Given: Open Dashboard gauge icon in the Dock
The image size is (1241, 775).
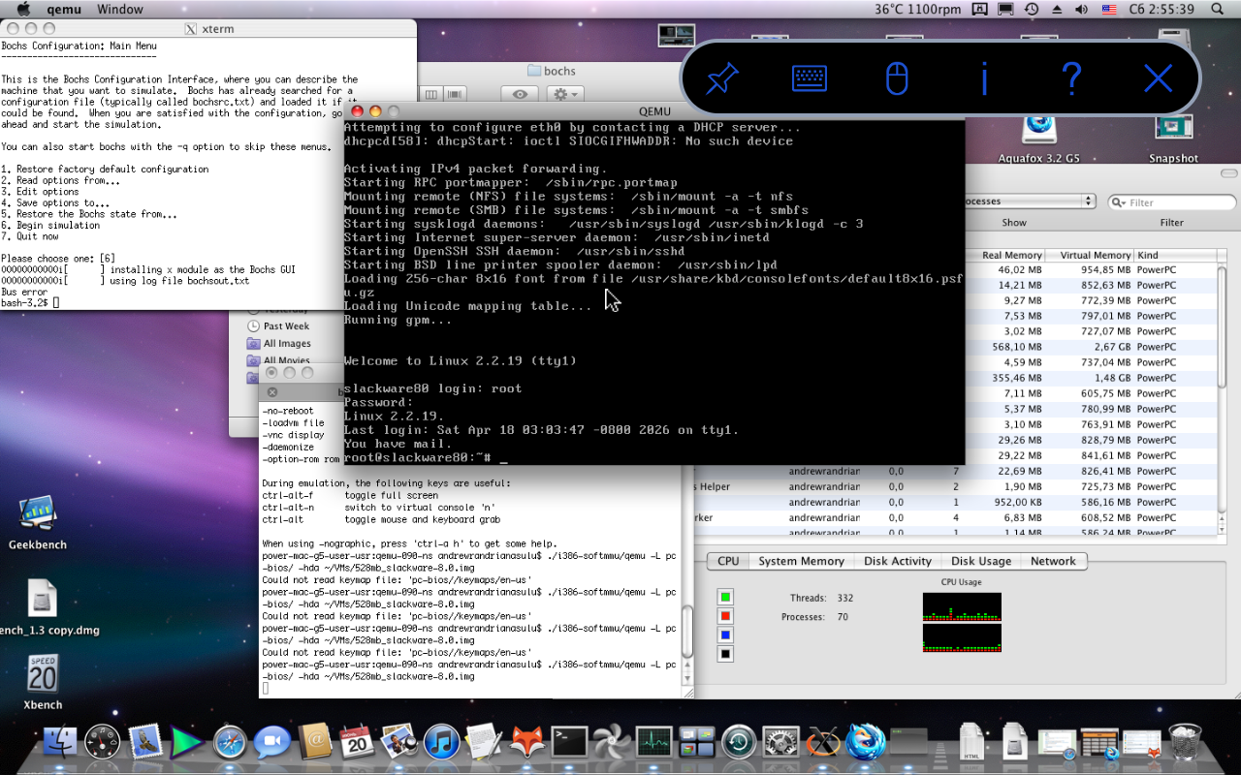Looking at the screenshot, I should click(103, 742).
